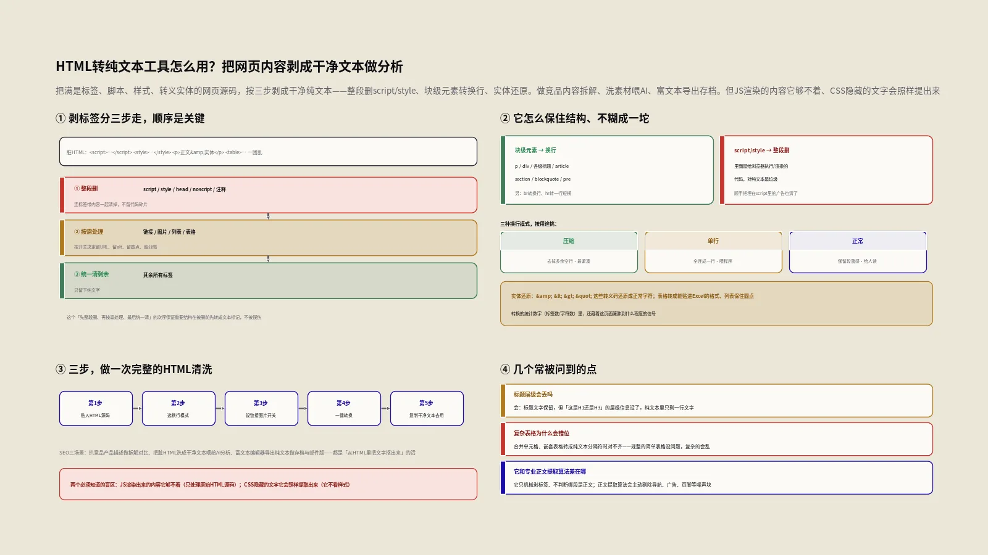Click the label 三种换行模式，按用途挑
Image resolution: width=988 pixels, height=555 pixels.
pos(528,224)
